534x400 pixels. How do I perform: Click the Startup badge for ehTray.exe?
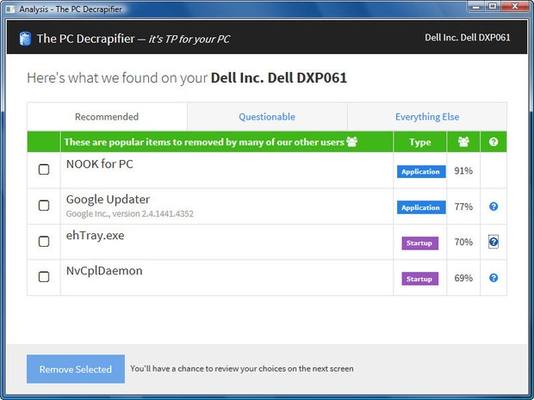420,243
